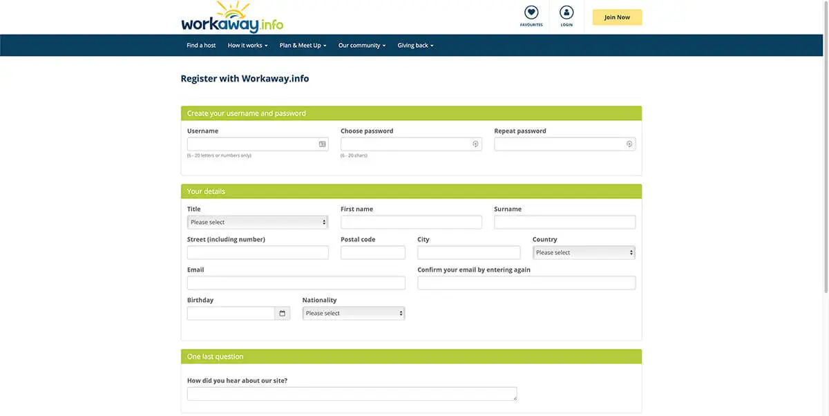Image resolution: width=829 pixels, height=416 pixels.
Task: Click the 'How did you hear' textarea
Action: click(x=352, y=394)
